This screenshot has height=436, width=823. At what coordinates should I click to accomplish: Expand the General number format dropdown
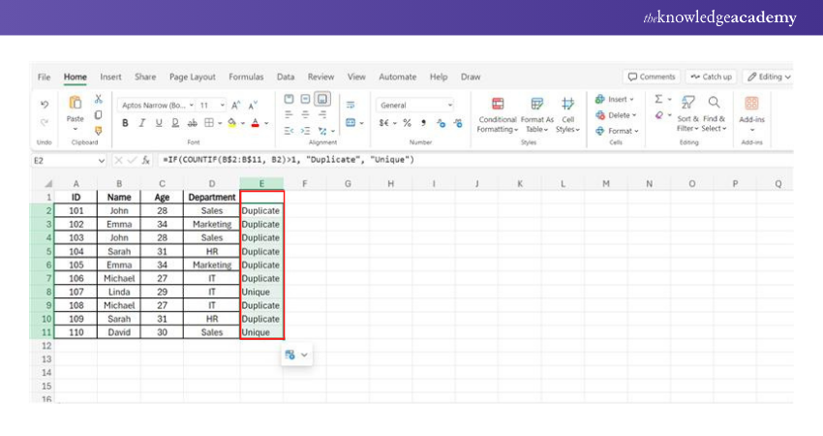click(450, 105)
